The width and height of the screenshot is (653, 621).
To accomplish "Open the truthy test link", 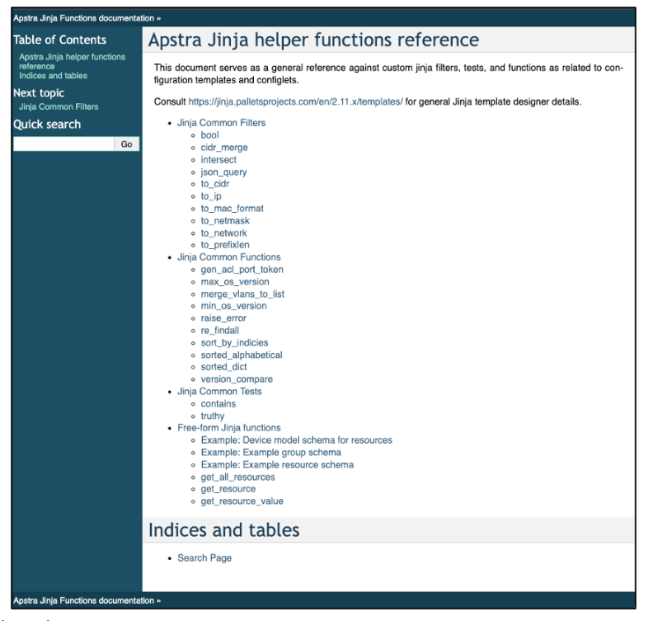I will tap(213, 416).
